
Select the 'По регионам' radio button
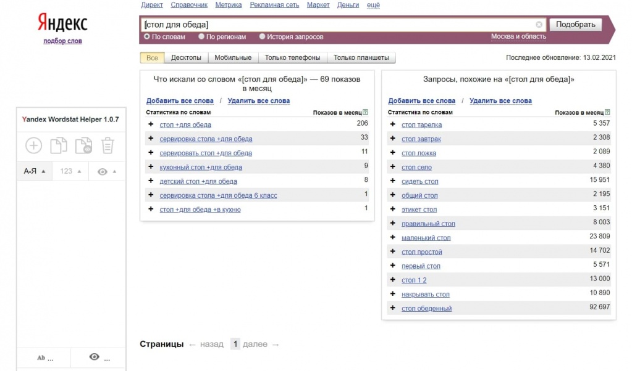201,37
